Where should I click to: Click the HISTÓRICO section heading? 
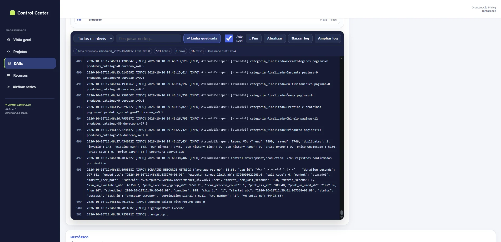pyautogui.click(x=79, y=237)
